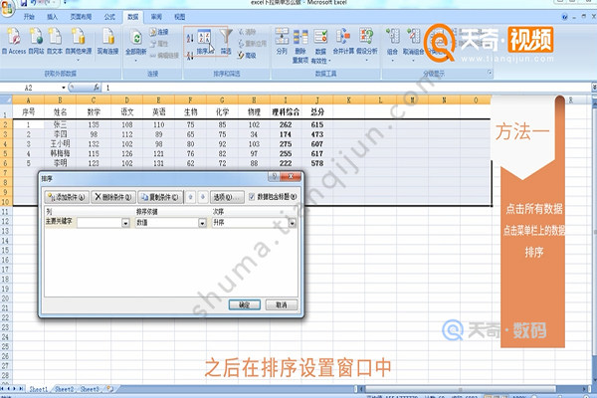This screenshot has height=398, width=597.
Task: Click the Clear (清除) filter icon
Action: point(248,32)
